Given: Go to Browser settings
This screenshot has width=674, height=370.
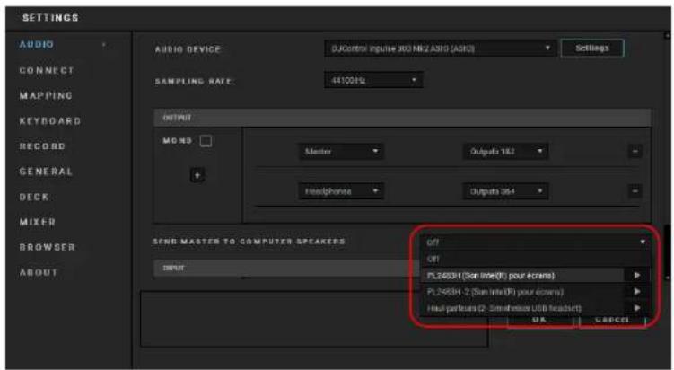Looking at the screenshot, I should (x=48, y=247).
